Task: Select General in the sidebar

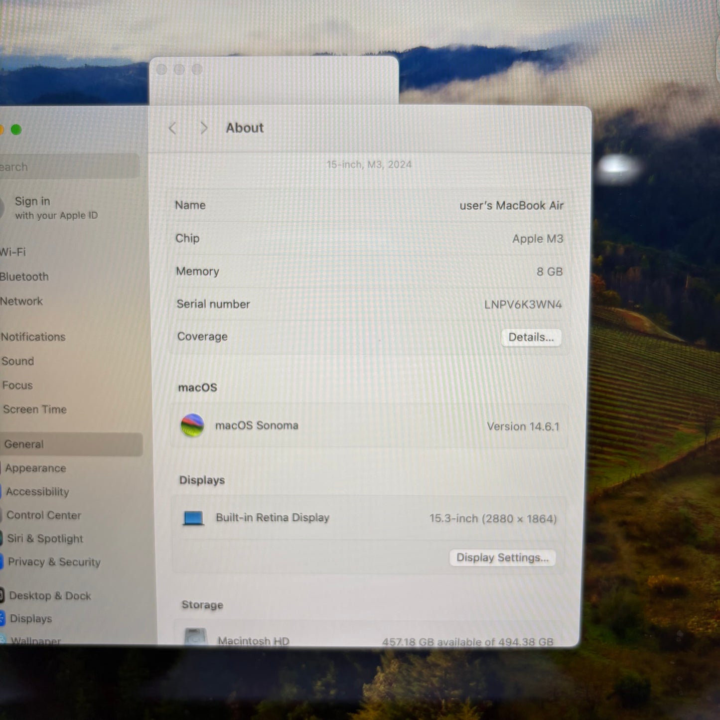Action: point(71,444)
